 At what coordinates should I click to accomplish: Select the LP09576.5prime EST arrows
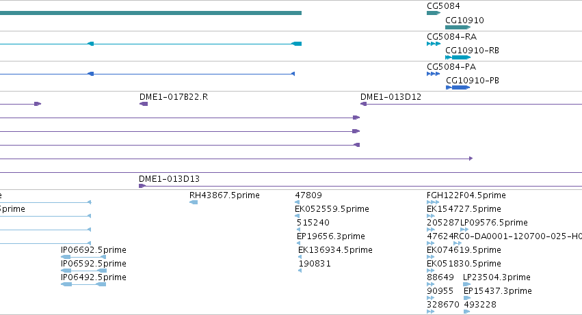click(464, 230)
